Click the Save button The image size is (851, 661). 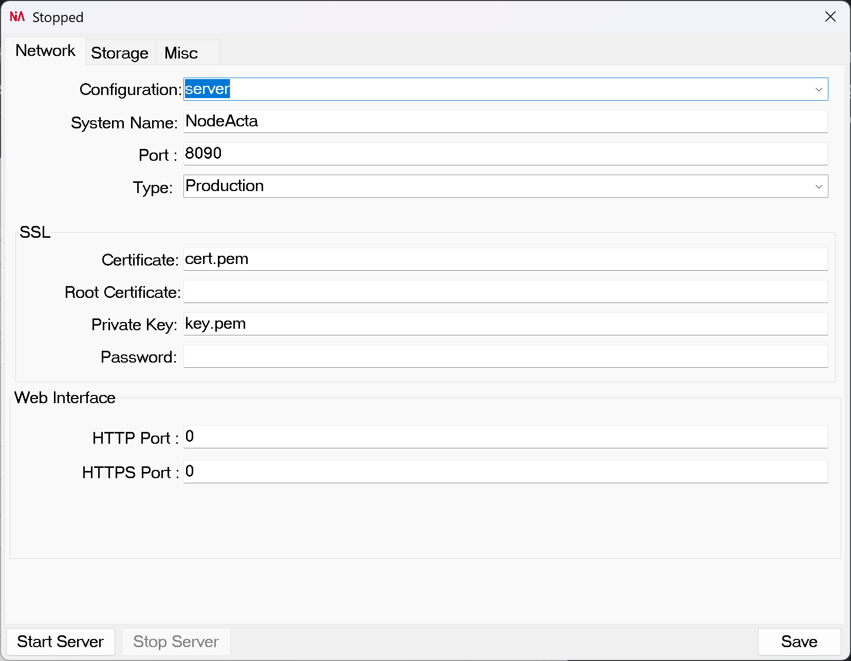click(799, 641)
